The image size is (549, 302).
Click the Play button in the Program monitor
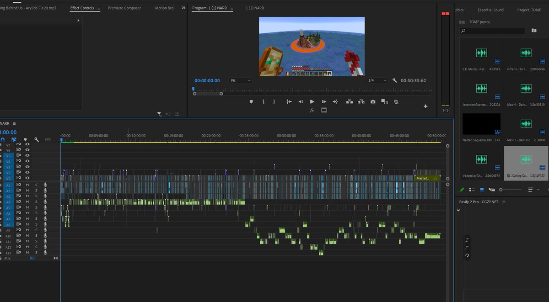coord(312,101)
